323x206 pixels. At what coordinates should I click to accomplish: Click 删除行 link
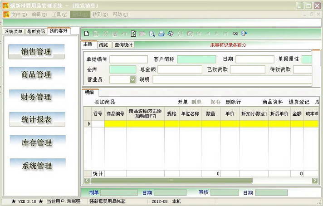click(x=233, y=102)
